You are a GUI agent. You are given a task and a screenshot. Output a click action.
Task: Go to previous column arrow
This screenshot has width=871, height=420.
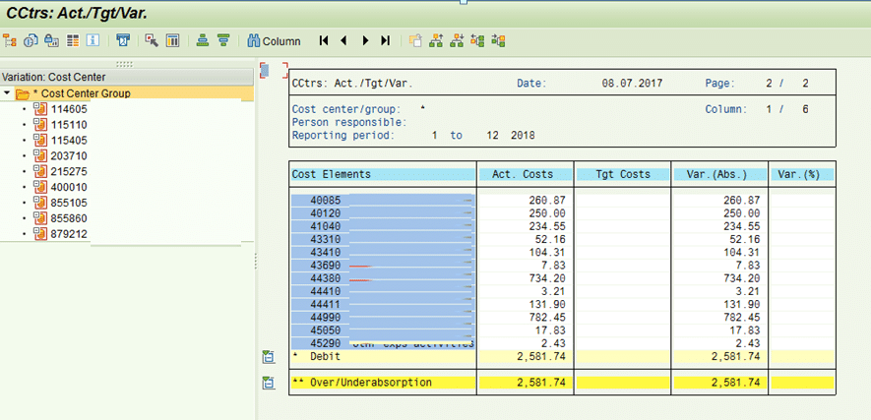(x=343, y=41)
